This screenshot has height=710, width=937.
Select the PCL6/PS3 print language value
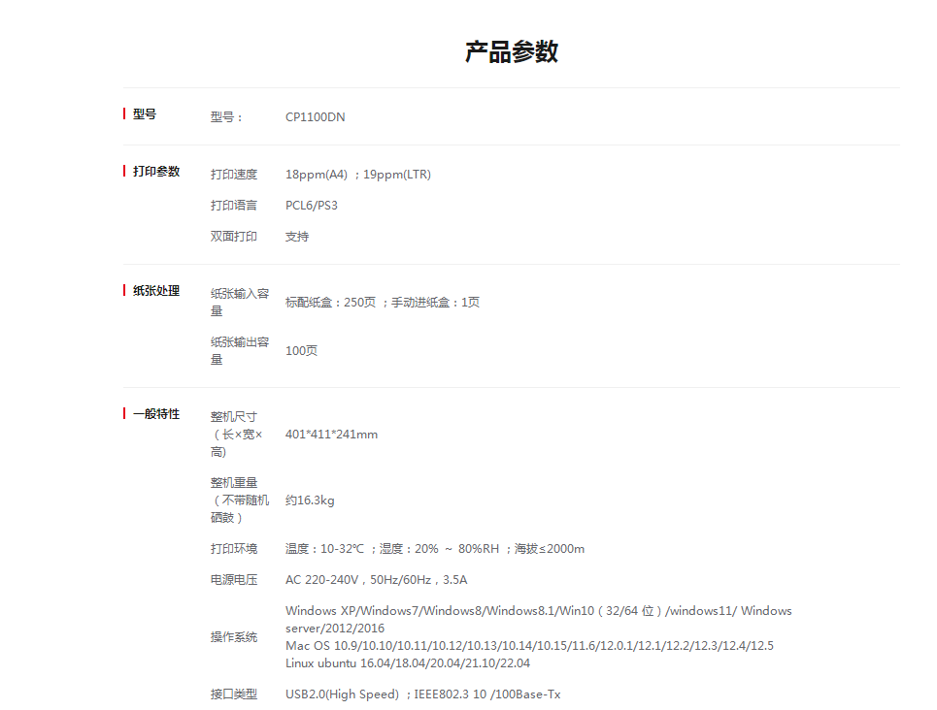(312, 206)
